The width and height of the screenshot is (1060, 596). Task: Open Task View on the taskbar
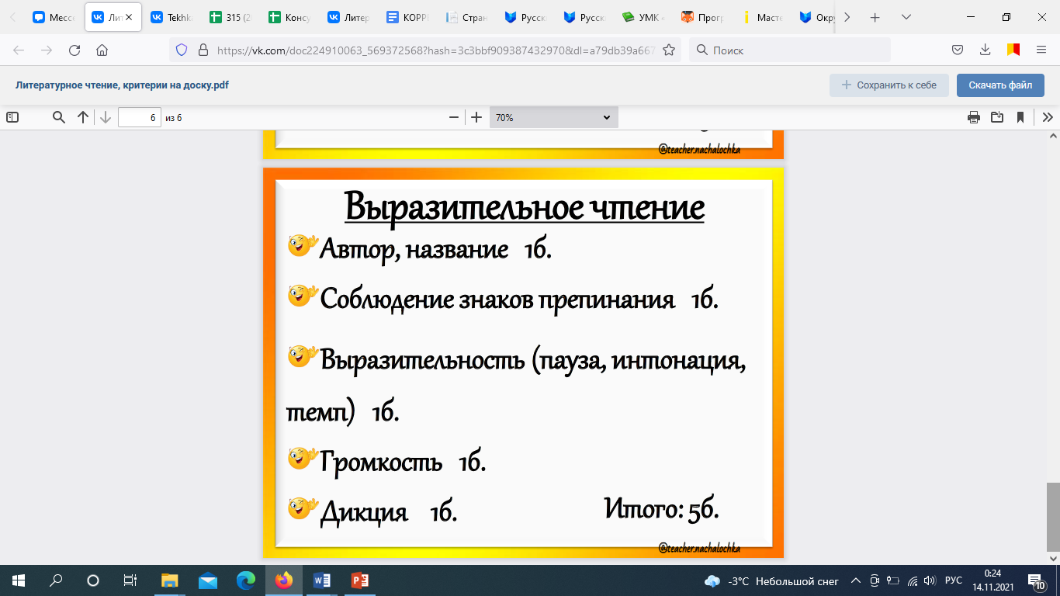[x=130, y=580]
